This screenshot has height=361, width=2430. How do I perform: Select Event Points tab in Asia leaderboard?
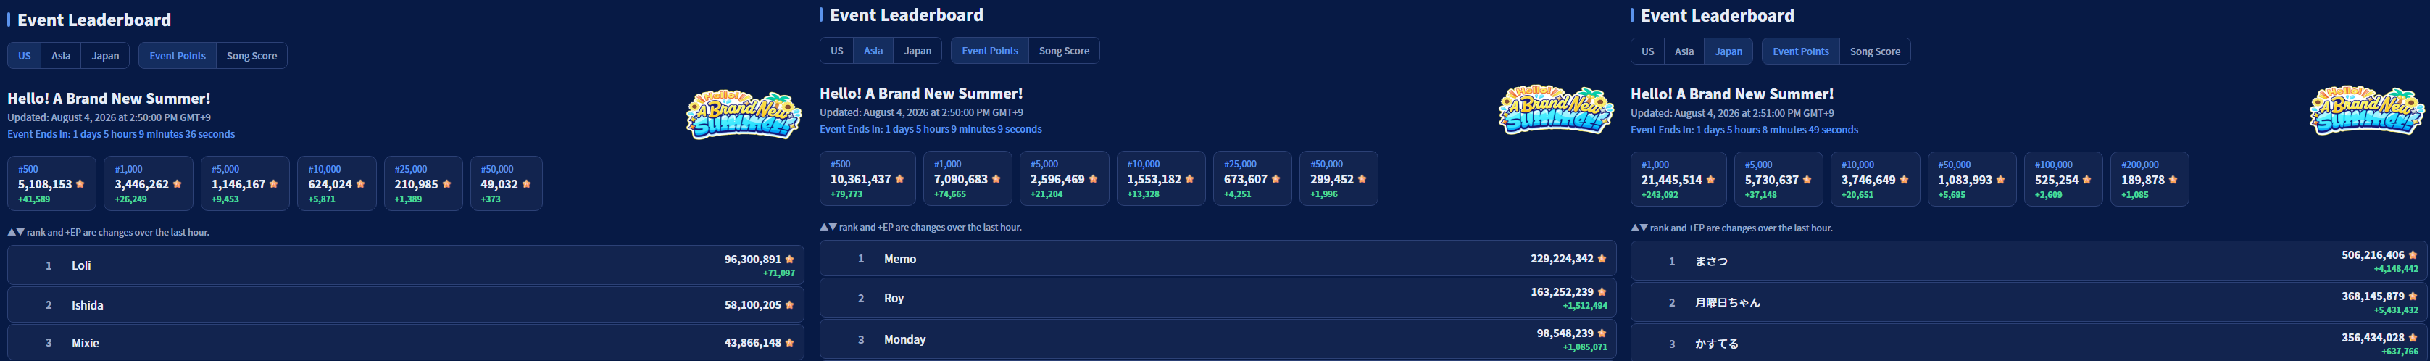[x=989, y=51]
